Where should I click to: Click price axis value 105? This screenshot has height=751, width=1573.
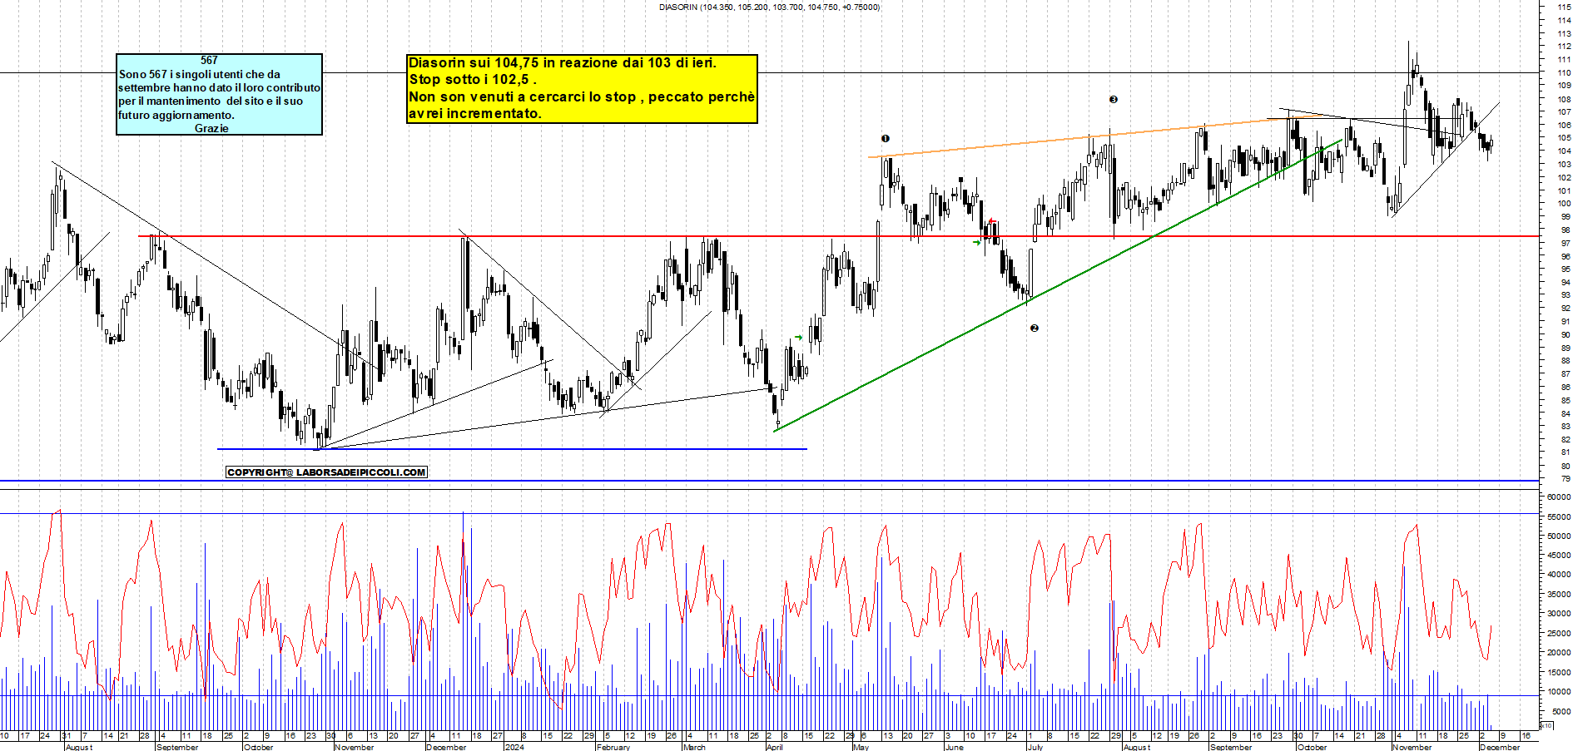tap(1565, 138)
